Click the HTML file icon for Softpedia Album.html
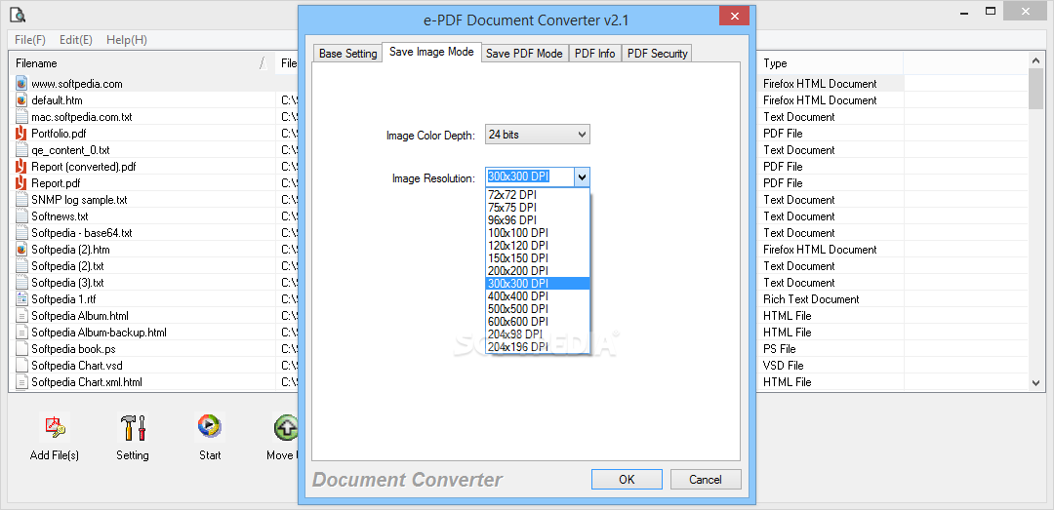 21,316
